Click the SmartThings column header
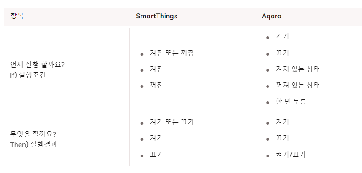 click(157, 16)
